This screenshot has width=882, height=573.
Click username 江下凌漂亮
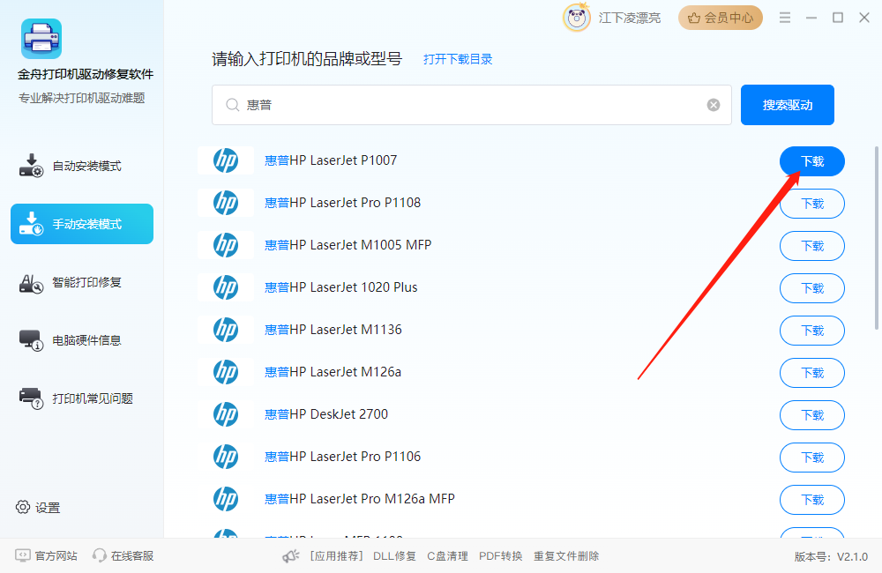(x=630, y=18)
